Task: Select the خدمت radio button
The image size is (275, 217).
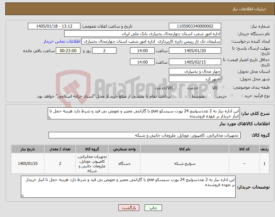Action: (x=204, y=87)
